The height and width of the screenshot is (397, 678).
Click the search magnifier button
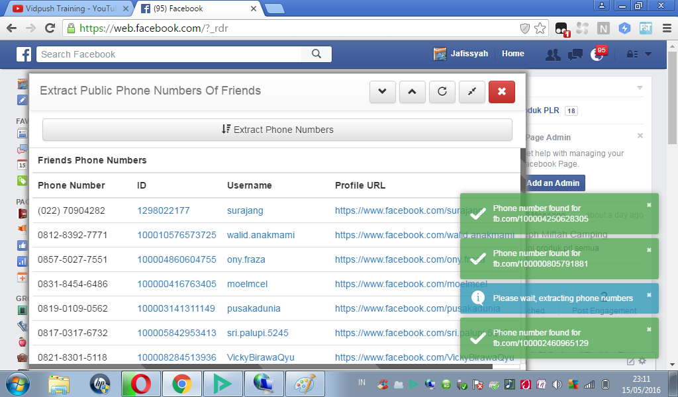[x=316, y=54]
